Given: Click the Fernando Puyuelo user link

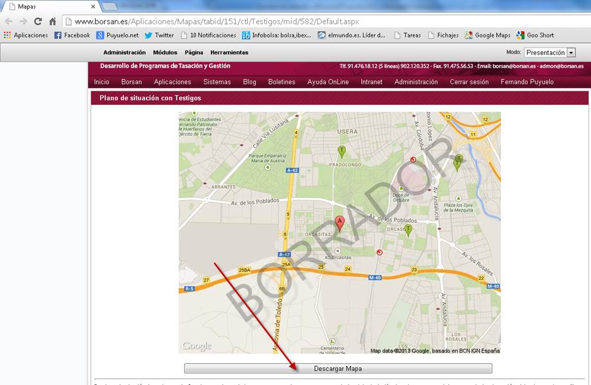Looking at the screenshot, I should click(x=527, y=82).
